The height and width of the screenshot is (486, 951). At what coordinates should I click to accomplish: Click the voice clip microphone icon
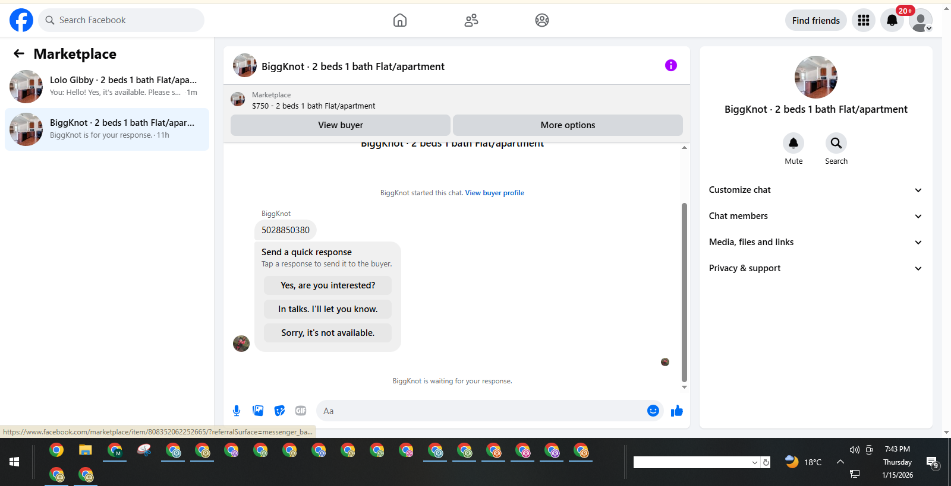coord(237,411)
